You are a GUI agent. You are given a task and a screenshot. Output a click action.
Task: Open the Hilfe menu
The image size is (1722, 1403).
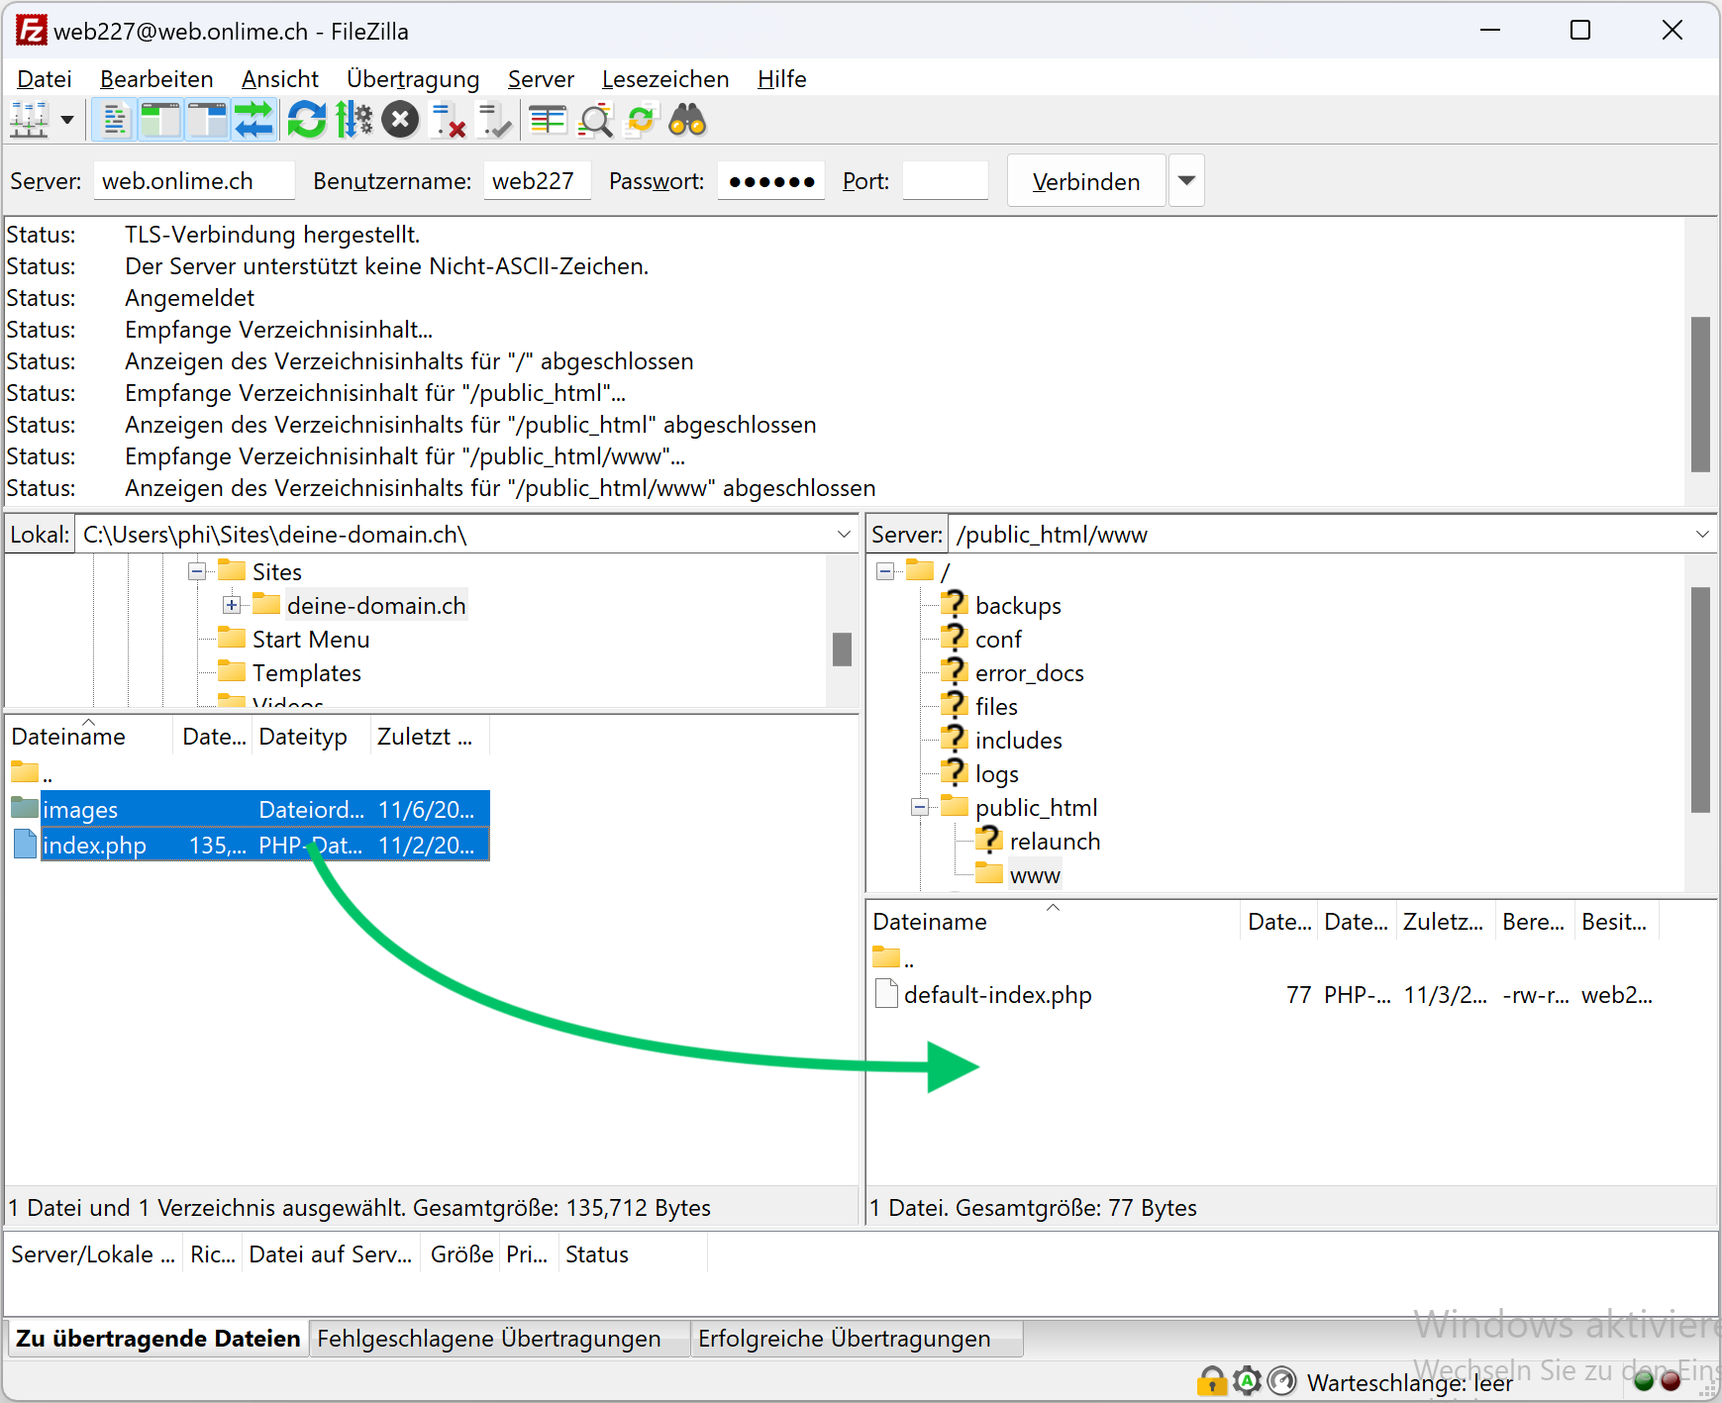[782, 79]
